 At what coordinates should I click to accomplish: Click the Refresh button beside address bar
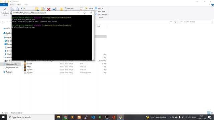pos(175,22)
